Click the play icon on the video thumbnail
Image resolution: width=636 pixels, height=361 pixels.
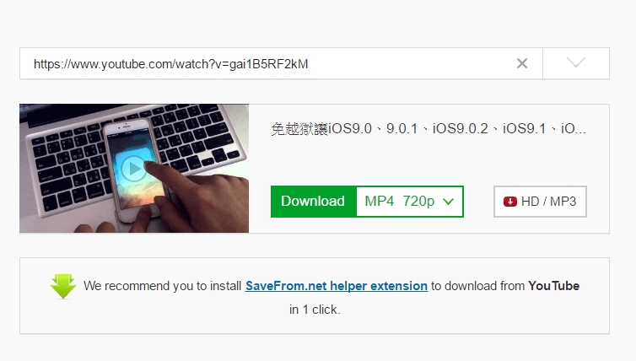point(132,168)
